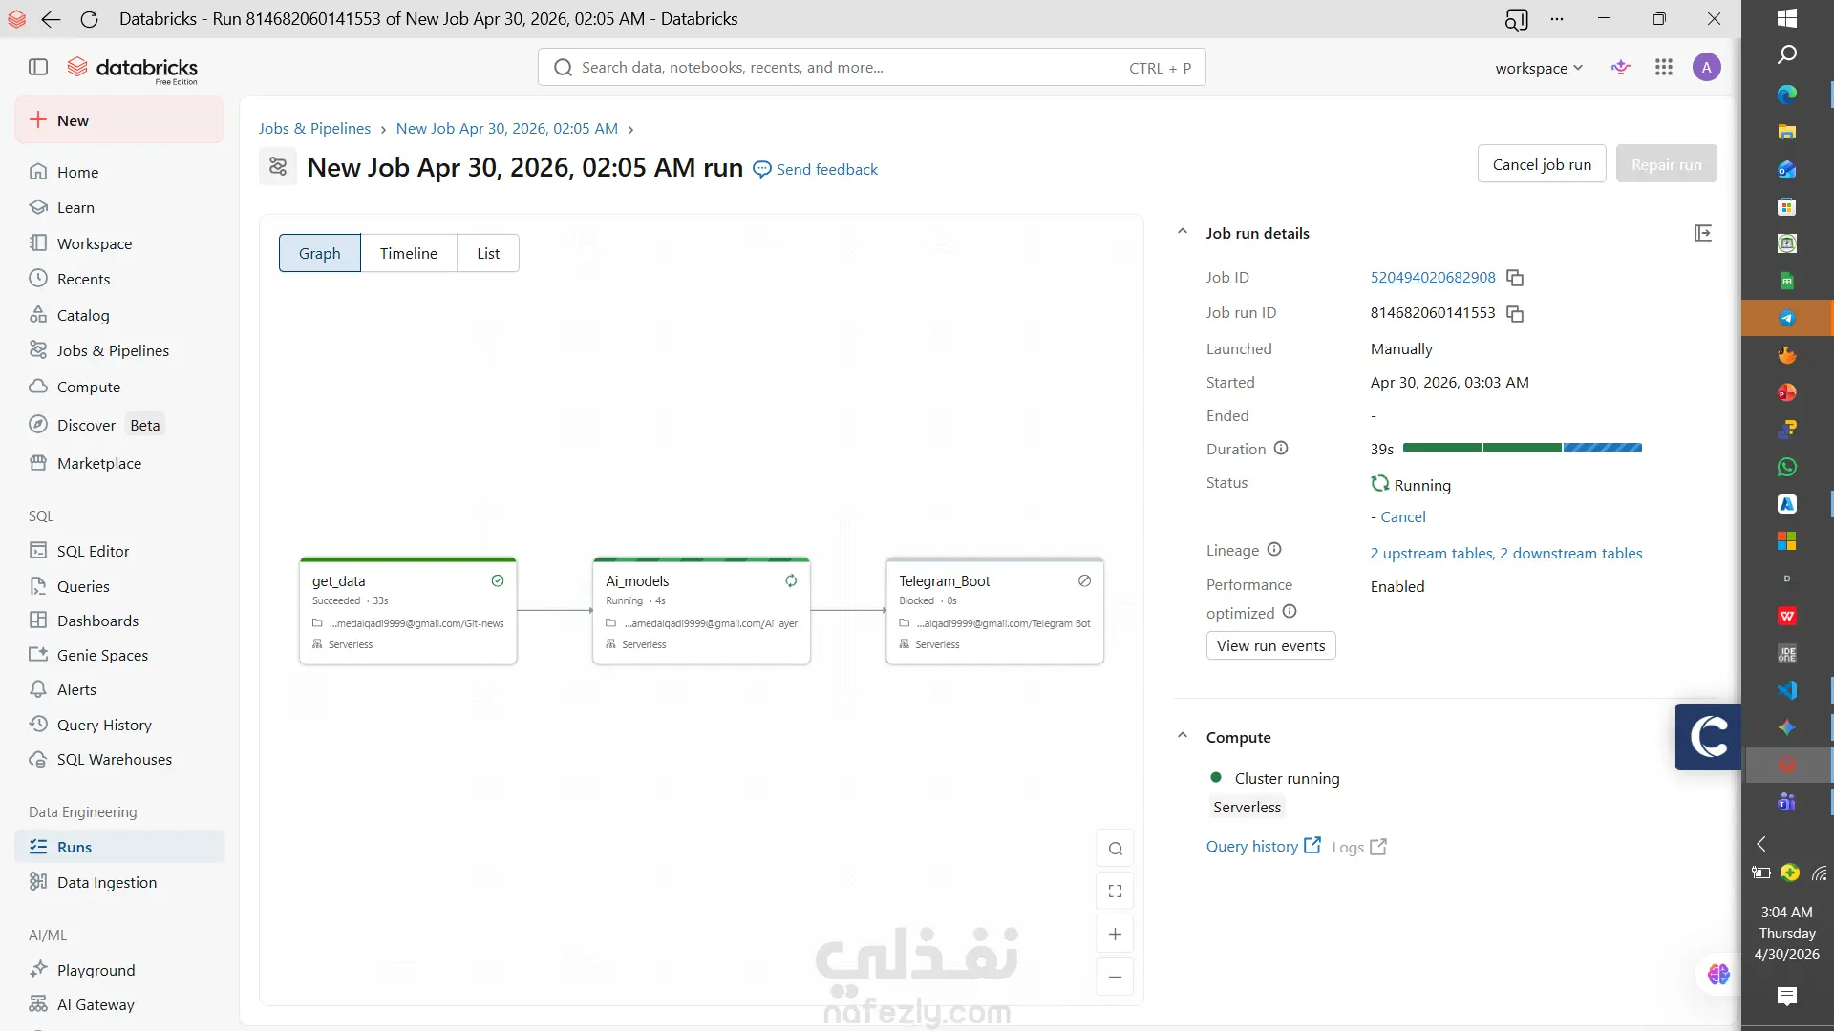
Task: Select the get_data task node
Action: point(408,611)
